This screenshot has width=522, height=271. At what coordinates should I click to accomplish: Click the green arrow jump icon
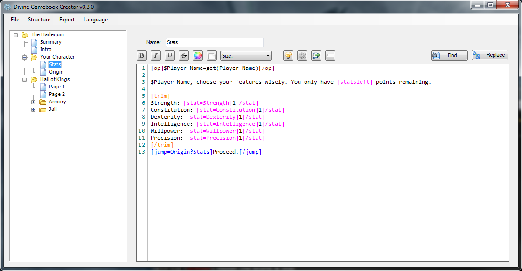click(316, 55)
